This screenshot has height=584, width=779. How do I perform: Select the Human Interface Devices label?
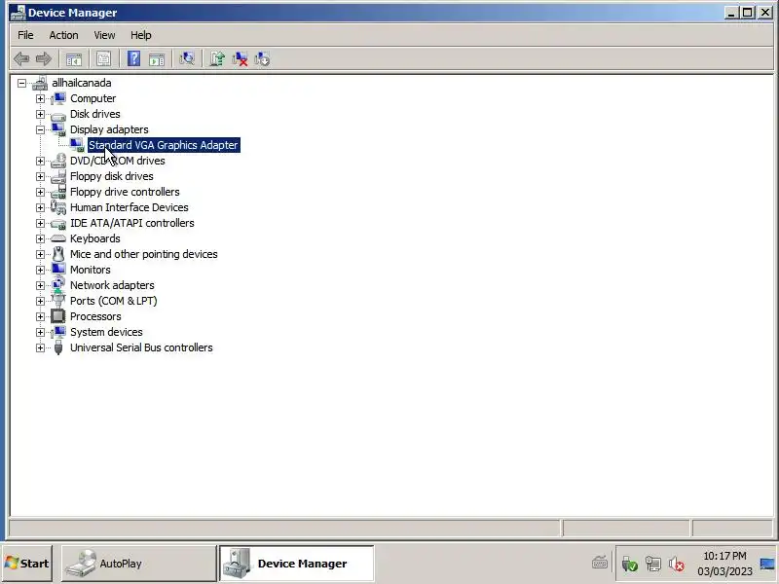(x=130, y=207)
